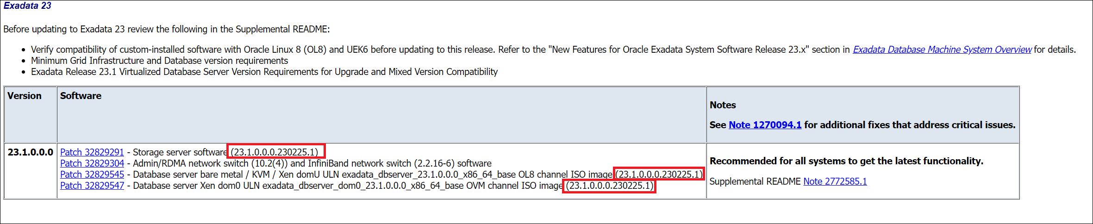Screen dimensions: 1093x224
Task: Select the Version column header
Action: (x=25, y=96)
